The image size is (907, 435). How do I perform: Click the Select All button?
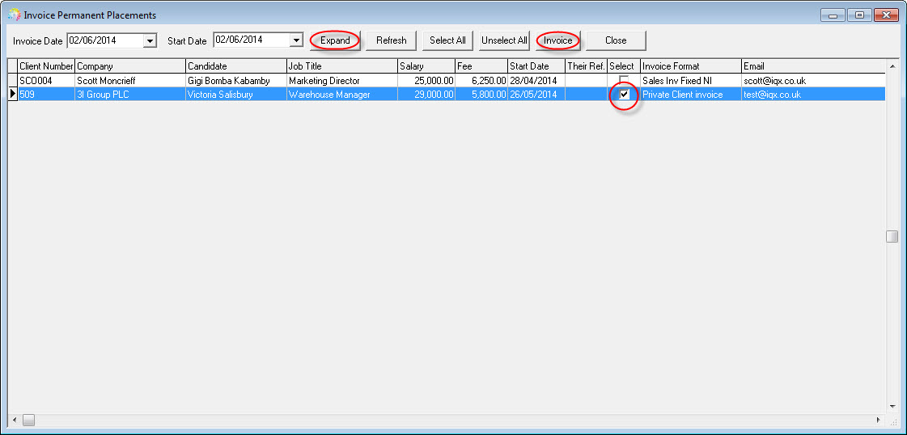(x=447, y=40)
